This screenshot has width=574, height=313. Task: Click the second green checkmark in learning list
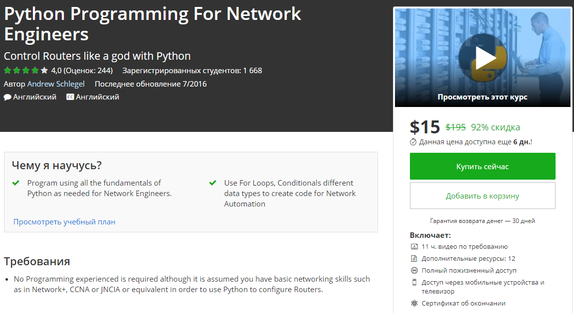tap(213, 183)
